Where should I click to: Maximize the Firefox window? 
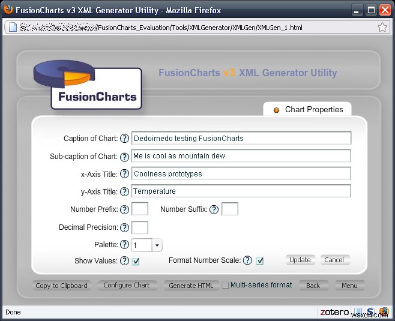tap(372, 10)
